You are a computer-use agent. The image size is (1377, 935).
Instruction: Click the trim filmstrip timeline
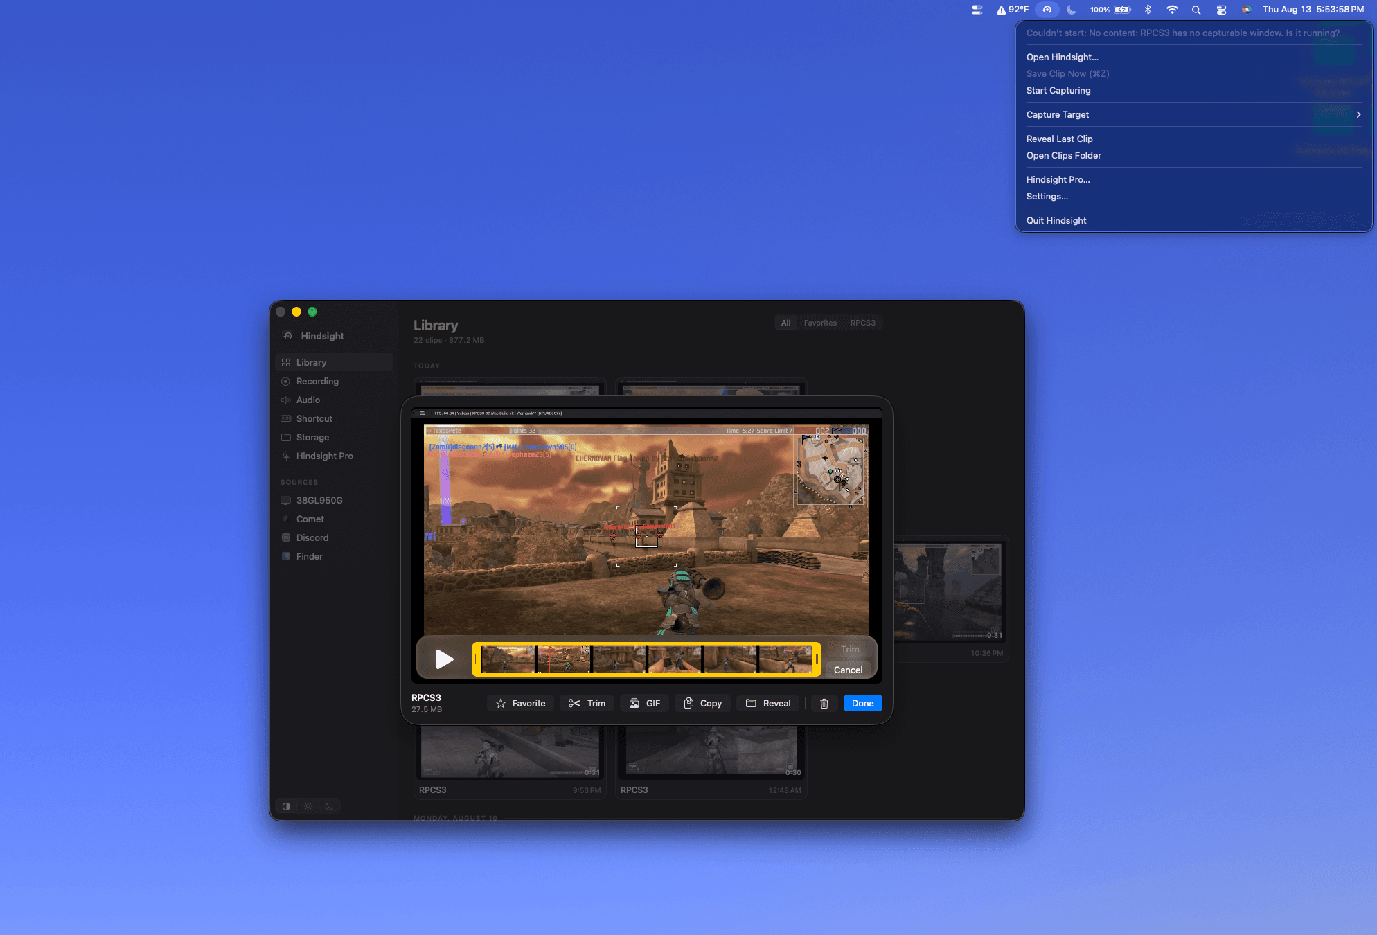click(x=646, y=659)
